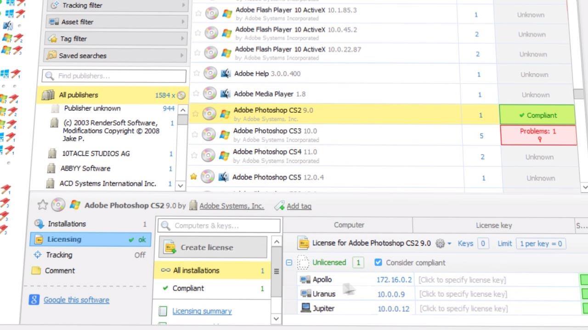This screenshot has height=330, width=588.
Task: Toggle the favorite star in the details header
Action: (x=43, y=205)
